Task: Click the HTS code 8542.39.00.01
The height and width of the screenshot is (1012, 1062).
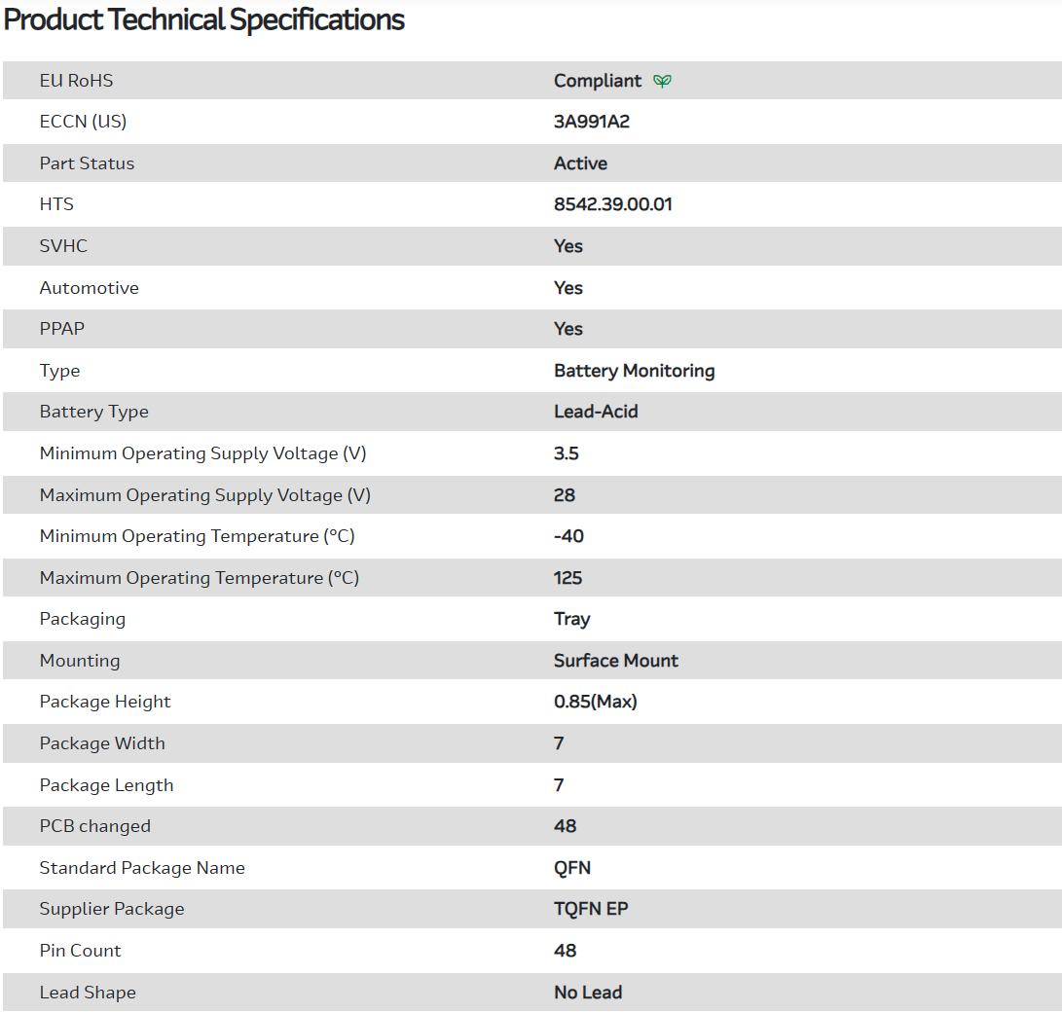Action: 612,204
